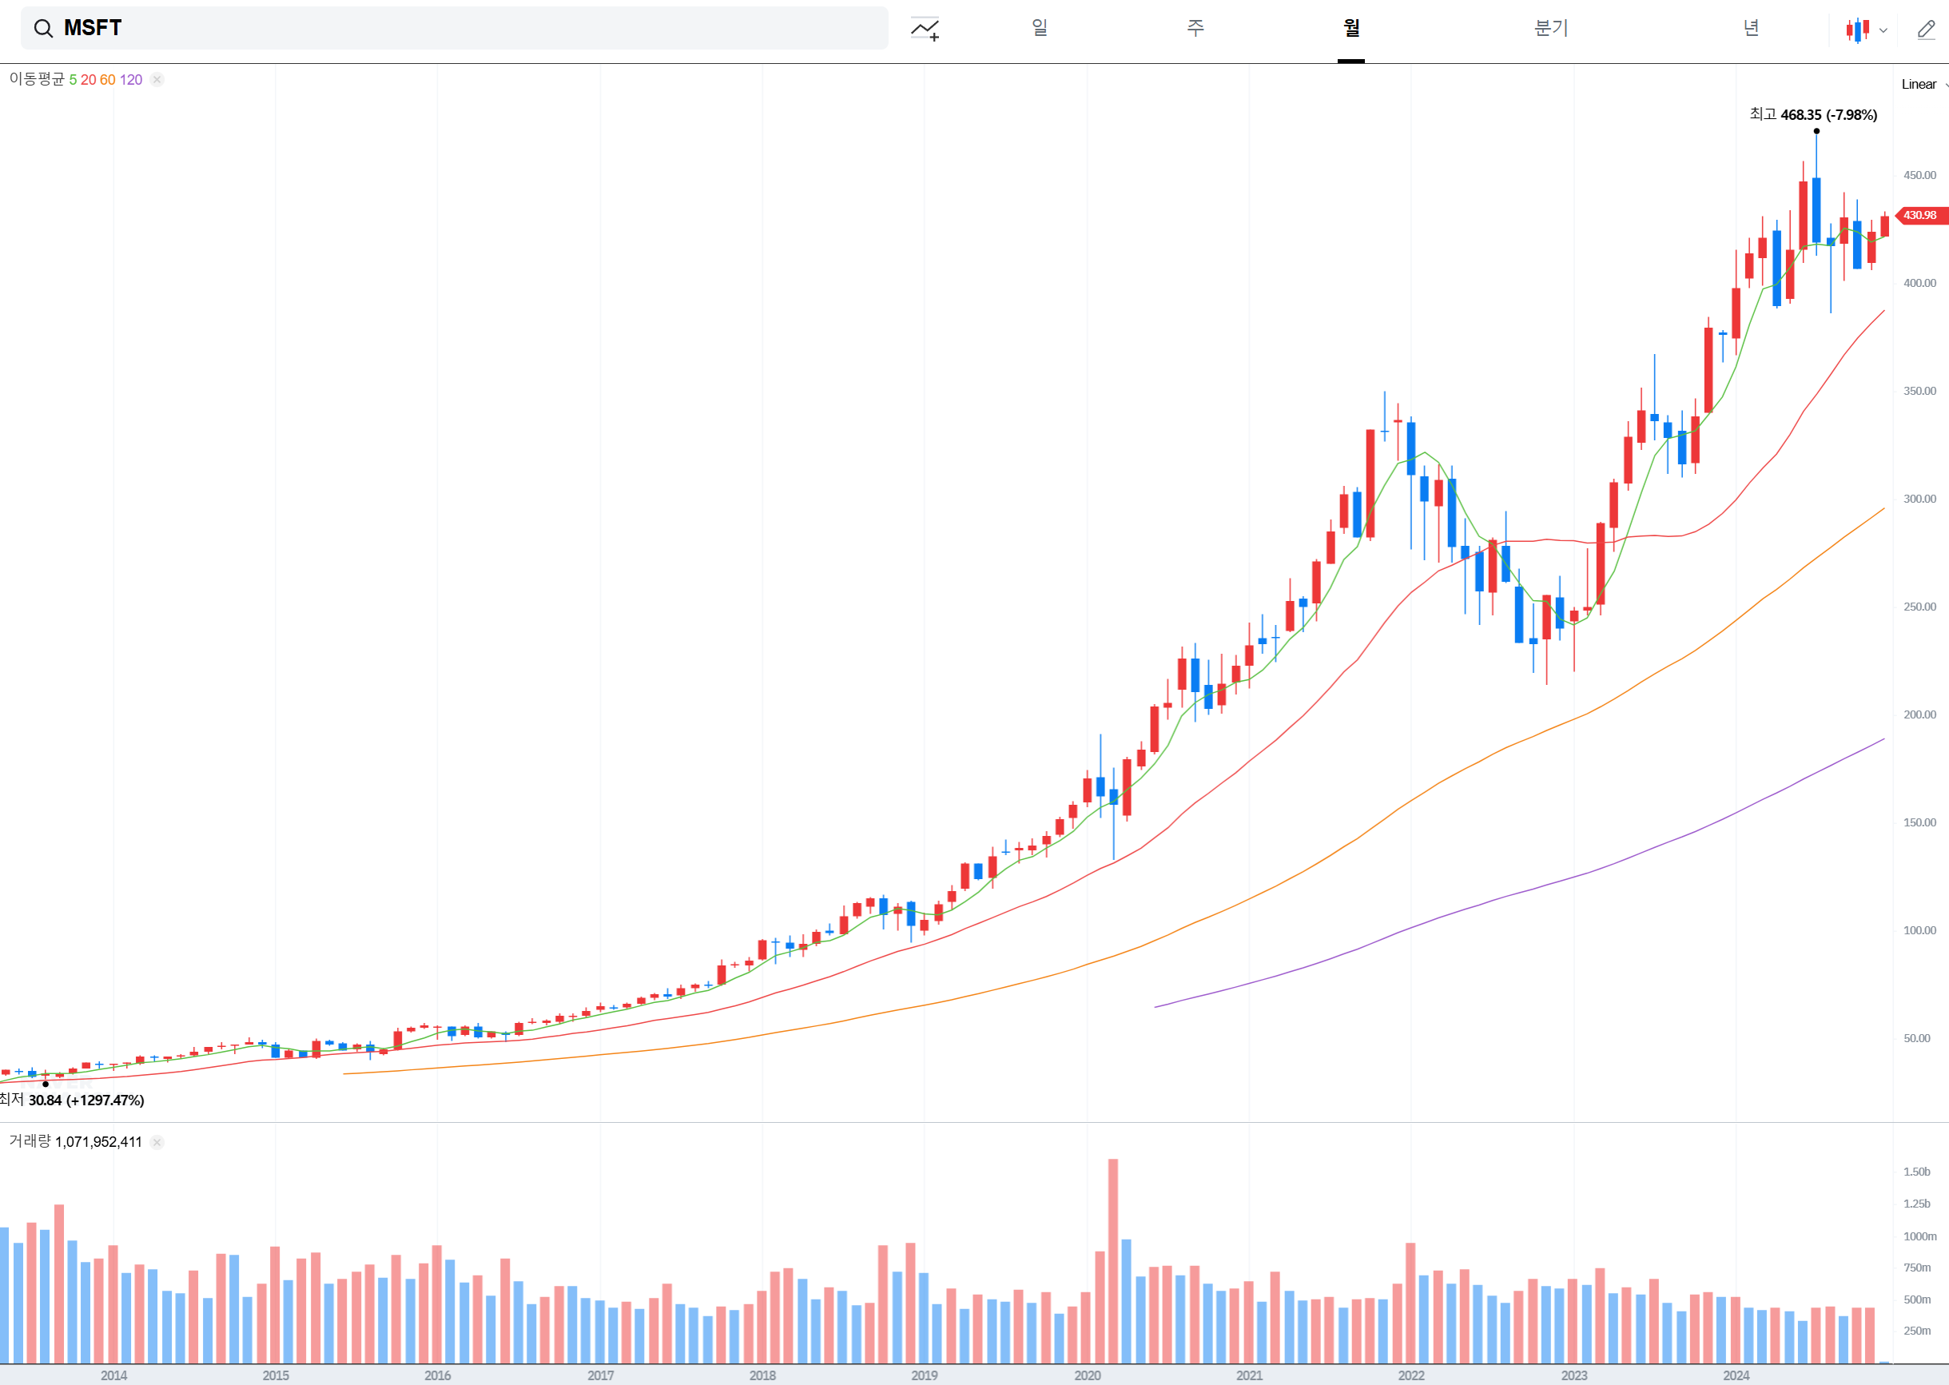1949x1385 pixels.
Task: Click the 300.00 price axis label
Action: tap(1920, 499)
